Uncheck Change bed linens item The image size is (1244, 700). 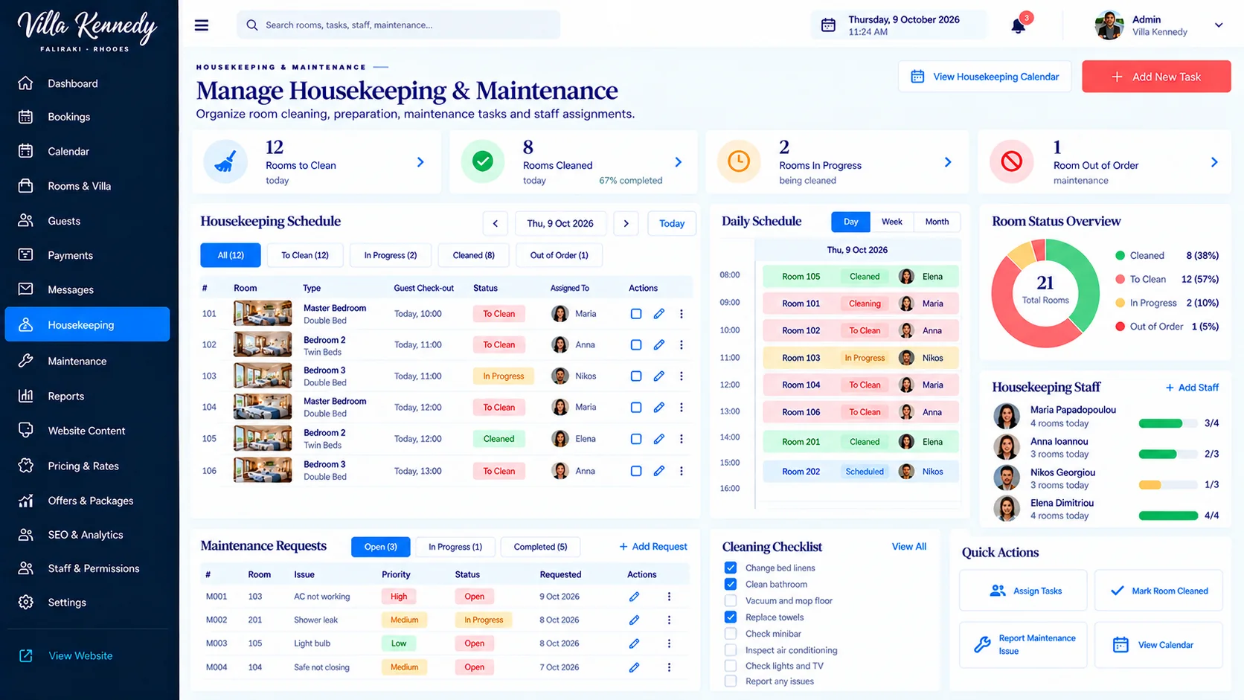click(x=731, y=568)
